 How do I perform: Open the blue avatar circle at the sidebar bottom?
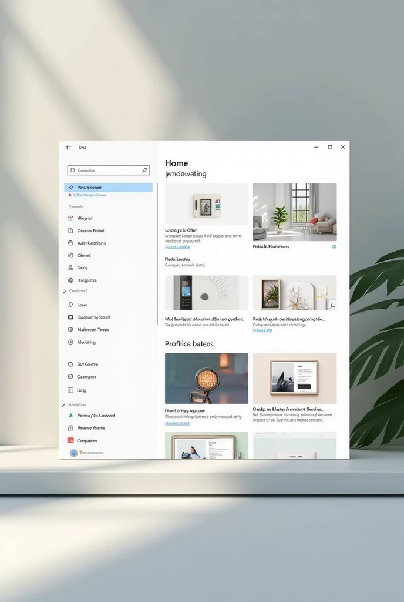pyautogui.click(x=73, y=453)
